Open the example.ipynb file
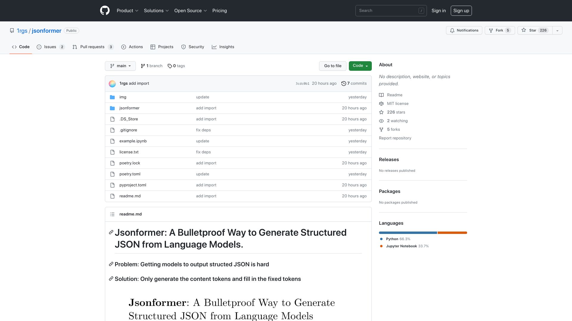This screenshot has width=572, height=321. (x=133, y=141)
